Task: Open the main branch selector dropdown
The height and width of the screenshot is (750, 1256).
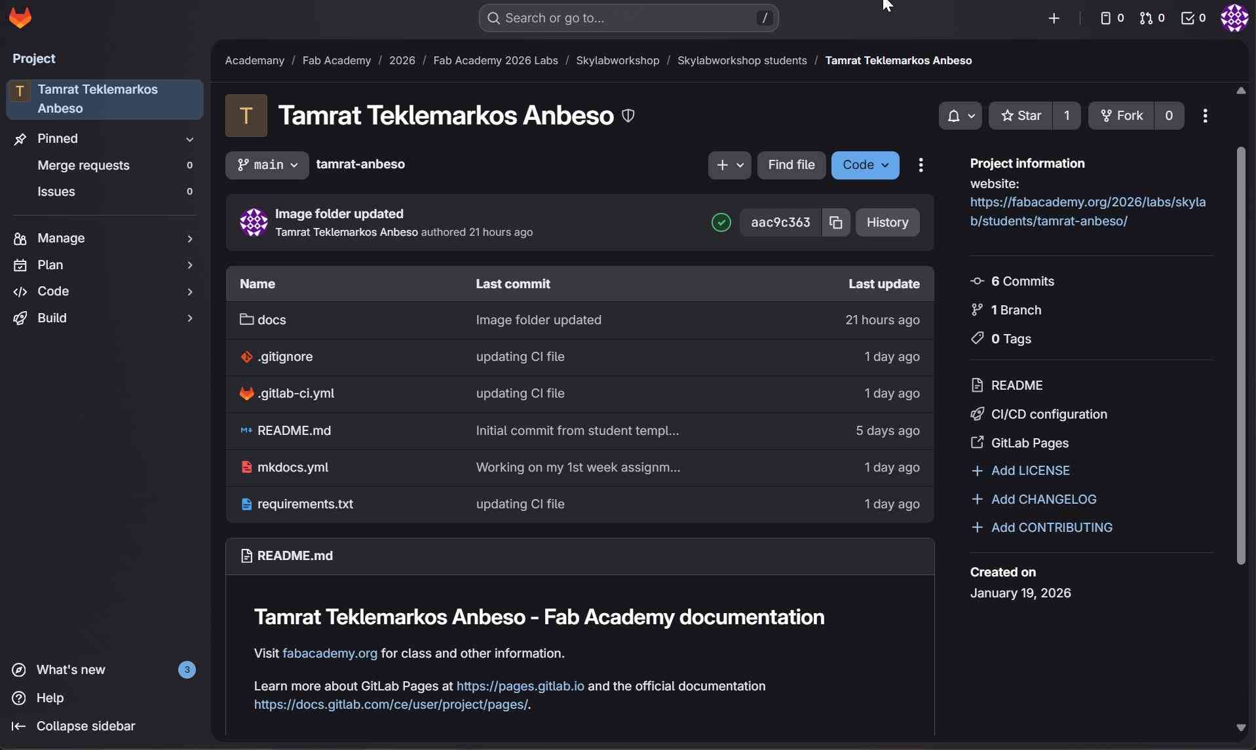Action: (x=267, y=165)
